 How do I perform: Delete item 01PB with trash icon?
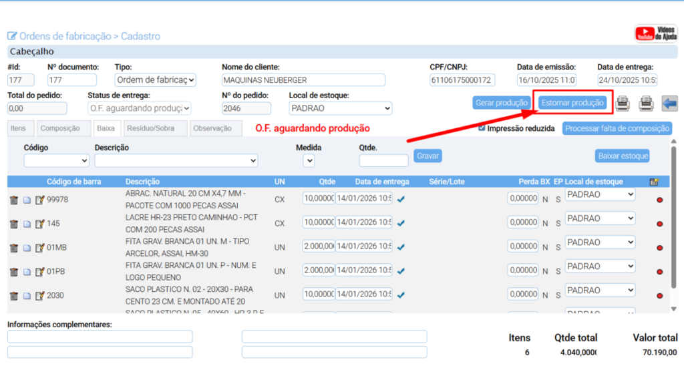(14, 272)
